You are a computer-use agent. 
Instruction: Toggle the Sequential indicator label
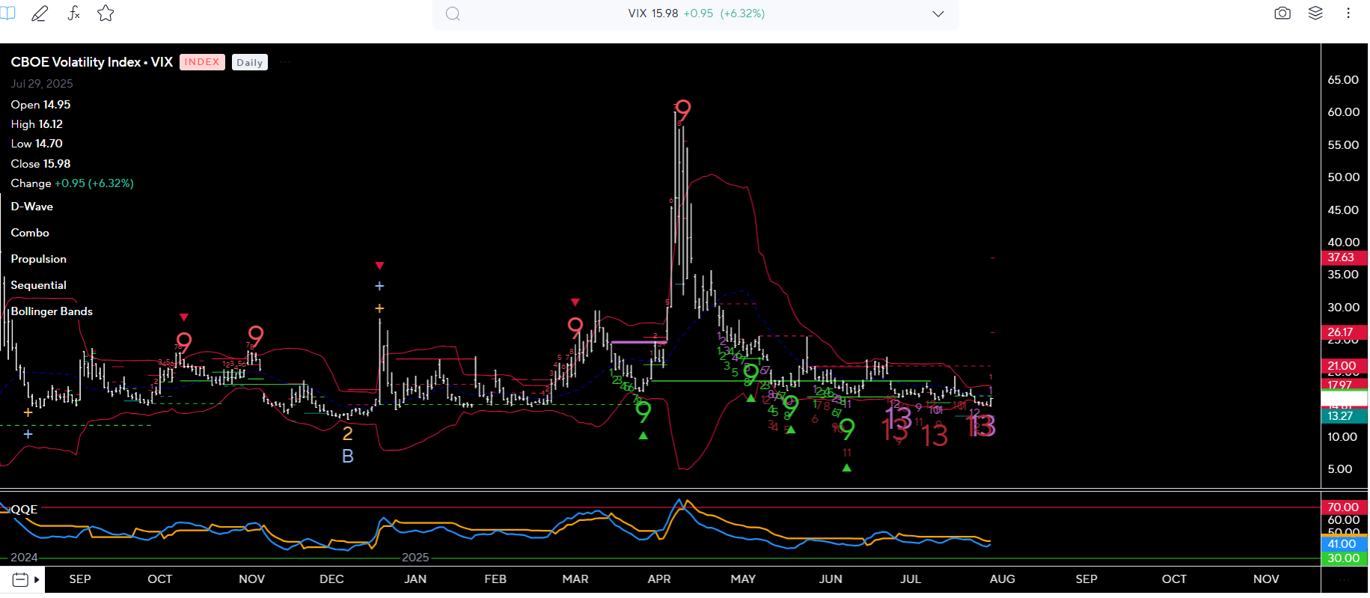click(x=39, y=285)
